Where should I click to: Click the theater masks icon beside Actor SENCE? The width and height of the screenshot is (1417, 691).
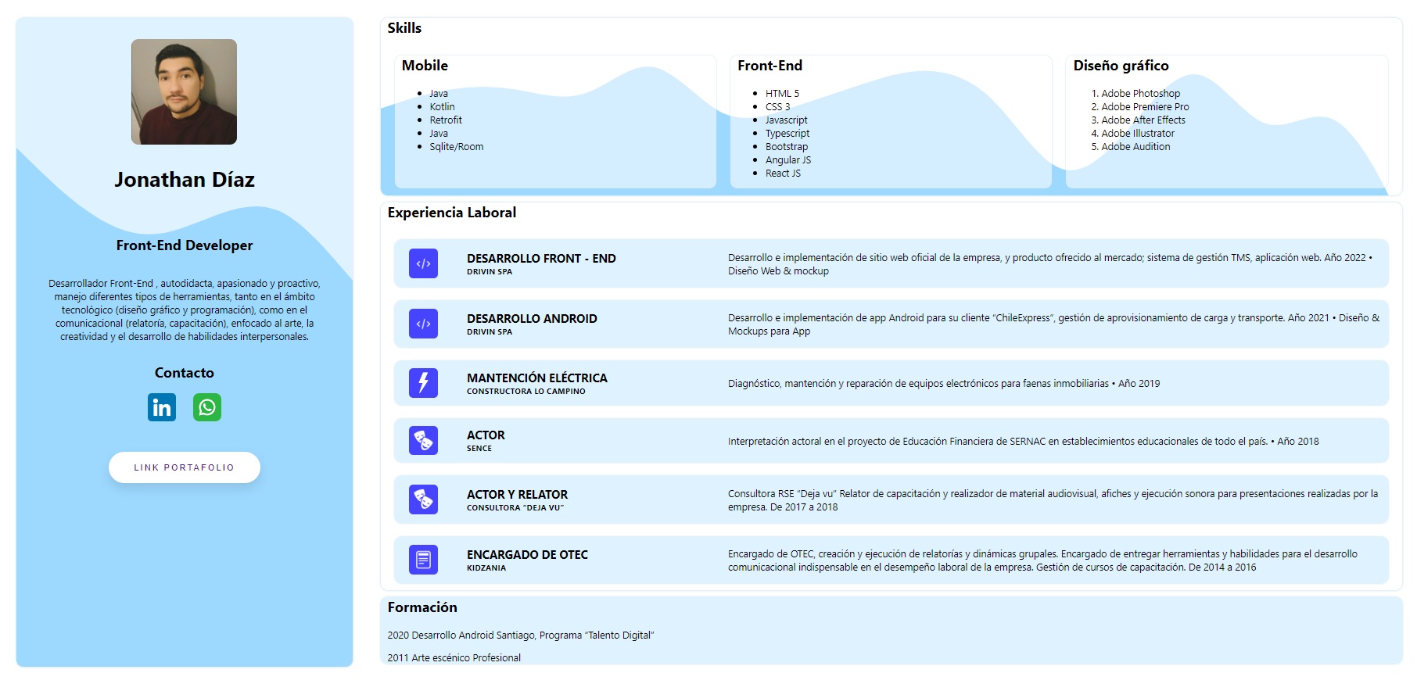423,441
